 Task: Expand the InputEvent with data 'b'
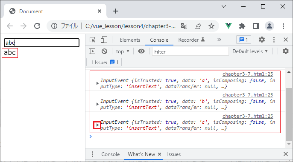coord(97,104)
